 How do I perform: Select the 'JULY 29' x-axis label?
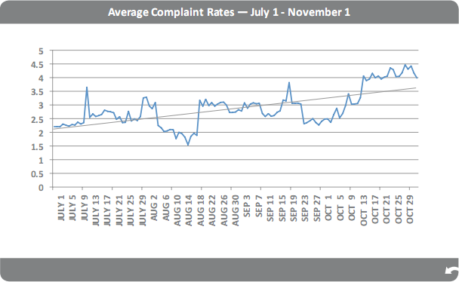pyautogui.click(x=142, y=210)
